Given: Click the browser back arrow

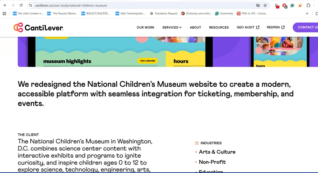Looking at the screenshot, I should (5, 5).
